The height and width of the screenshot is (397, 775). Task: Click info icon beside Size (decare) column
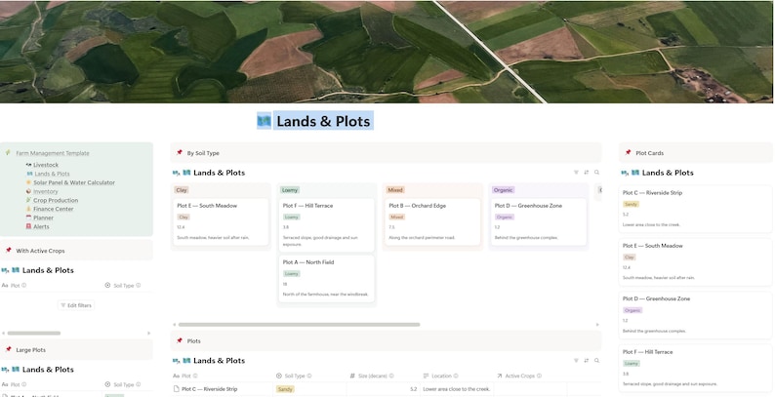[x=391, y=376]
